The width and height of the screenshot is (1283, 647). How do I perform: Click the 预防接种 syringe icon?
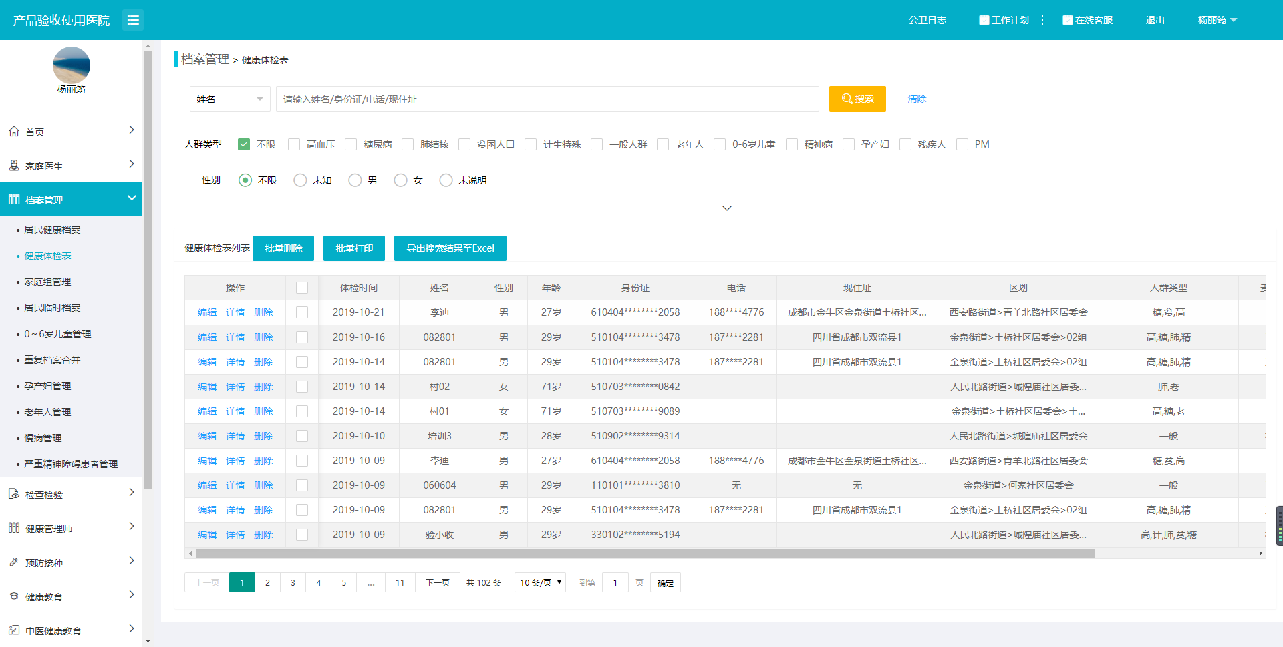(x=14, y=562)
